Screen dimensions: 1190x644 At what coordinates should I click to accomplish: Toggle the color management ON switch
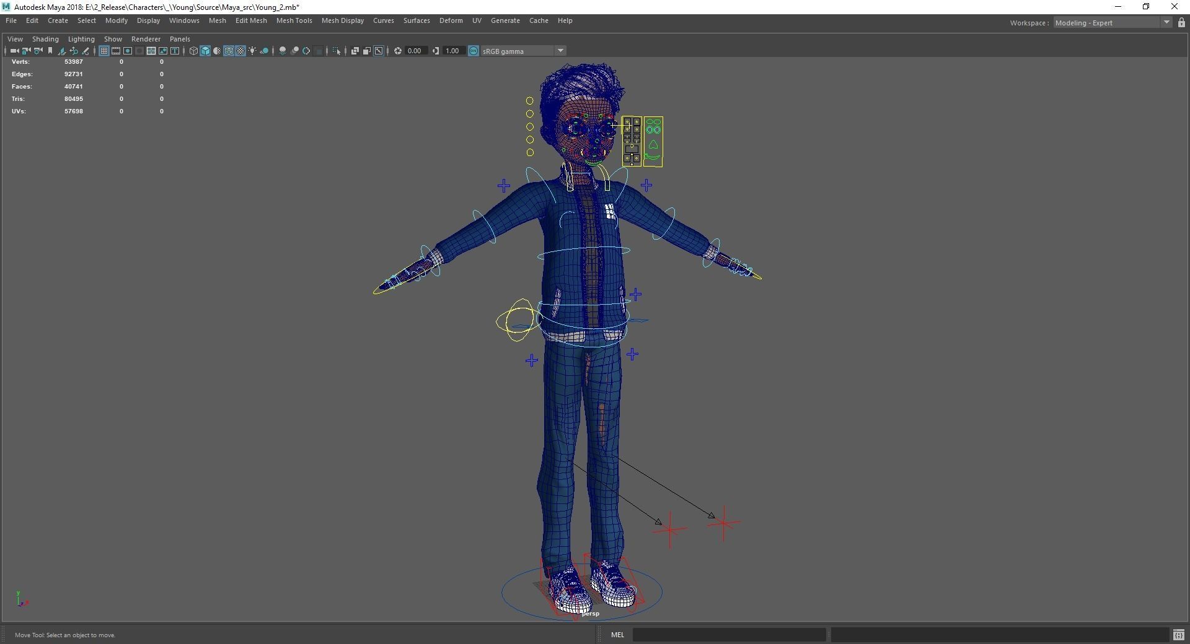(x=473, y=51)
